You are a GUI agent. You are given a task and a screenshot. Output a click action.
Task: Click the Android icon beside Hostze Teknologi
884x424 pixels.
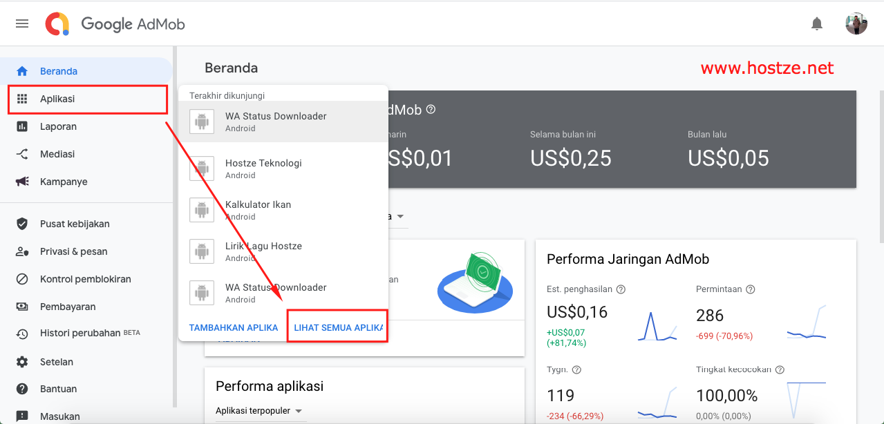pyautogui.click(x=202, y=168)
